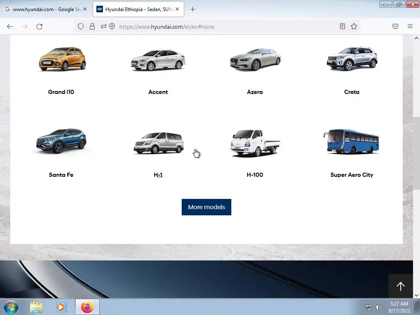The width and height of the screenshot is (420, 315).
Task: Open the Firefox application menu
Action: (410, 26)
